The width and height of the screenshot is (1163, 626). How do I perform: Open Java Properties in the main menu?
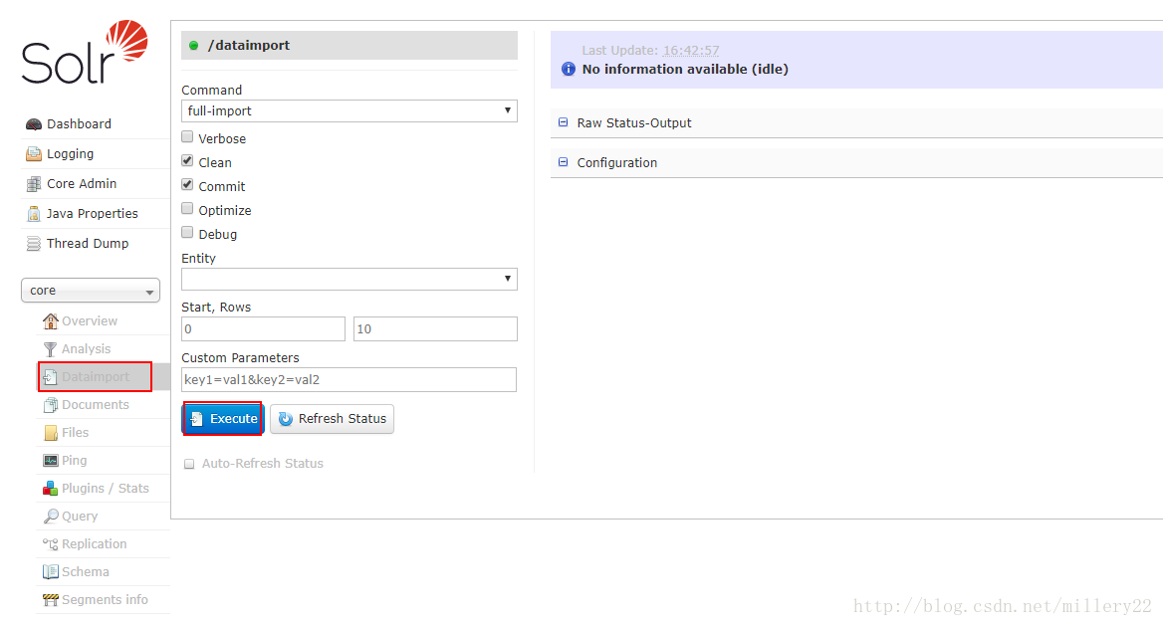coord(92,214)
